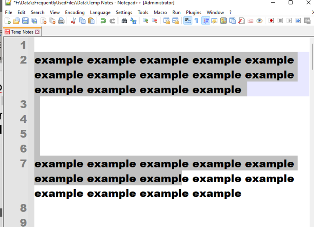The image size is (314, 227).
Task: Open Find with the binoculars icon
Action: [x=124, y=21]
